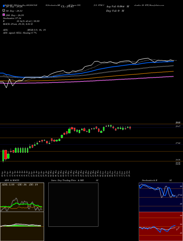Click the ManafaSutra.com watermark link
The width and height of the screenshot is (183, 241).
pos(157,5)
